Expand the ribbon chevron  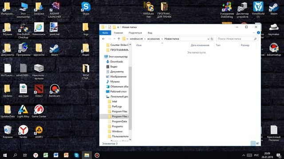click(x=254, y=33)
